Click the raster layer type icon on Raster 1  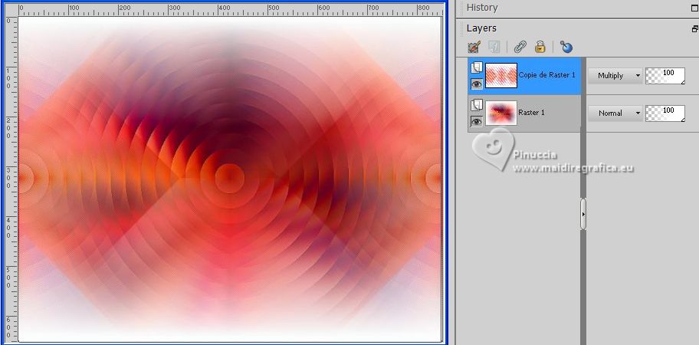click(x=477, y=105)
